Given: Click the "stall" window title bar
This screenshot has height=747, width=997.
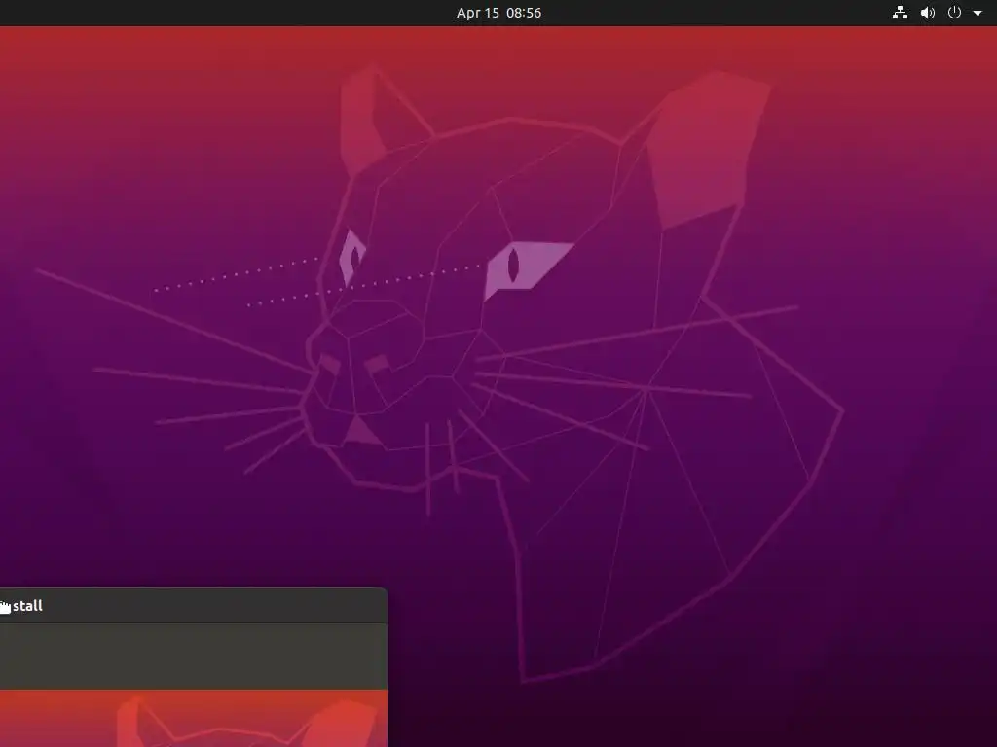Looking at the screenshot, I should [194, 606].
